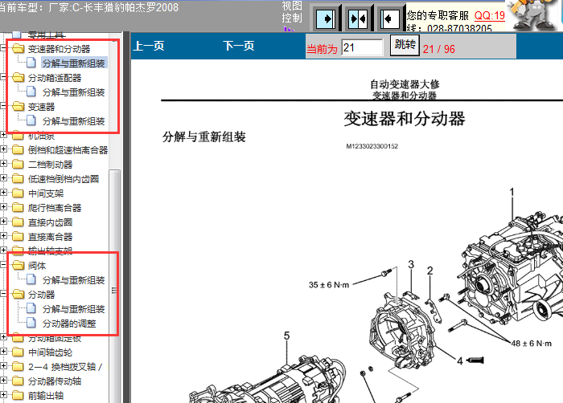This screenshot has width=563, height=403.
Task: Click the customer service mascot image
Action: click(x=531, y=14)
